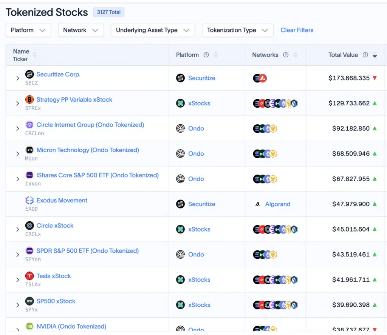
Task: Click Securitize platform logo in SECZ row
Action: [180, 78]
